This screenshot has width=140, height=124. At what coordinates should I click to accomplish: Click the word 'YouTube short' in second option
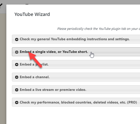(x=75, y=52)
